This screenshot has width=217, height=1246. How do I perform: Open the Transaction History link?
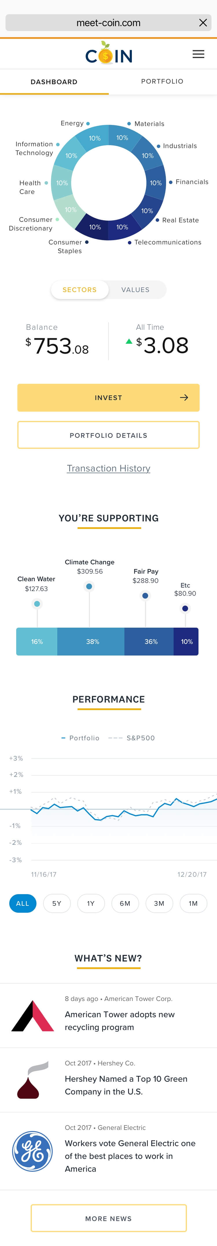click(108, 468)
